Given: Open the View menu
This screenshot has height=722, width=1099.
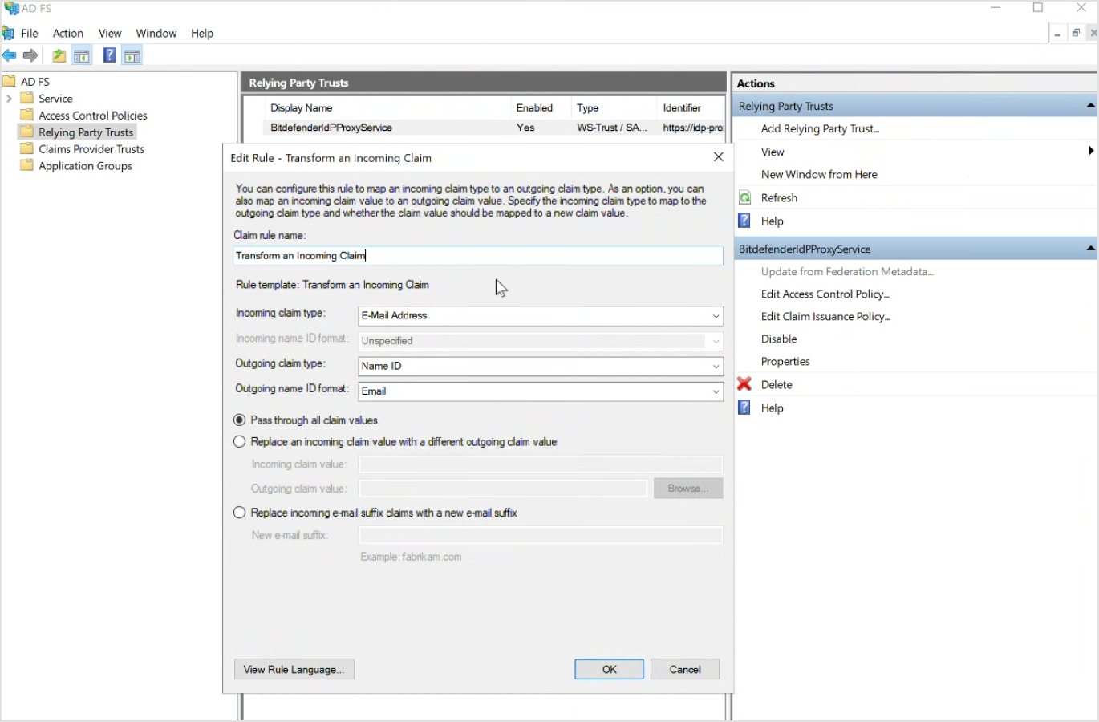Looking at the screenshot, I should [x=110, y=33].
